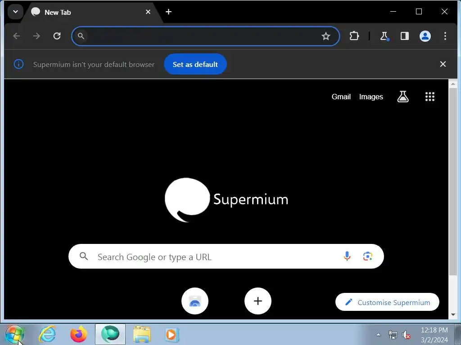461x345 pixels.
Task: Open the Web Store shortcut tile
Action: 195,301
